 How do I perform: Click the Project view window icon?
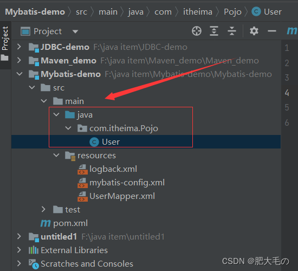click(25, 31)
